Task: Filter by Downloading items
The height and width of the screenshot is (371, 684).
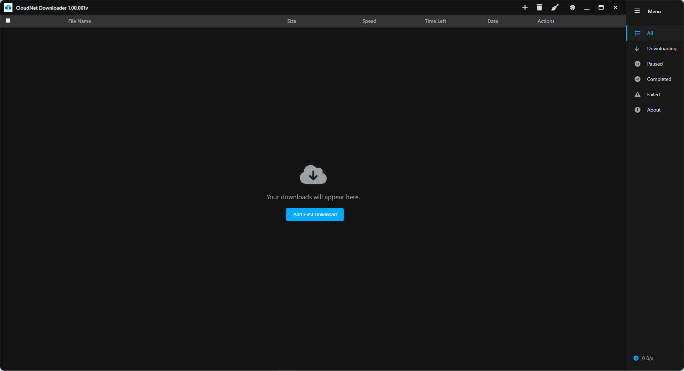Action: tap(655, 48)
